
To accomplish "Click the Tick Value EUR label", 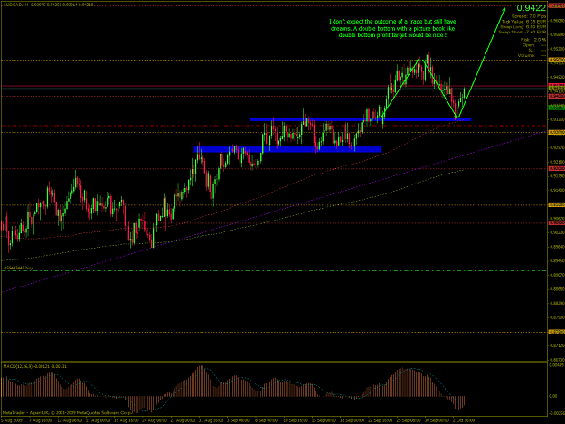I will 524,22.
